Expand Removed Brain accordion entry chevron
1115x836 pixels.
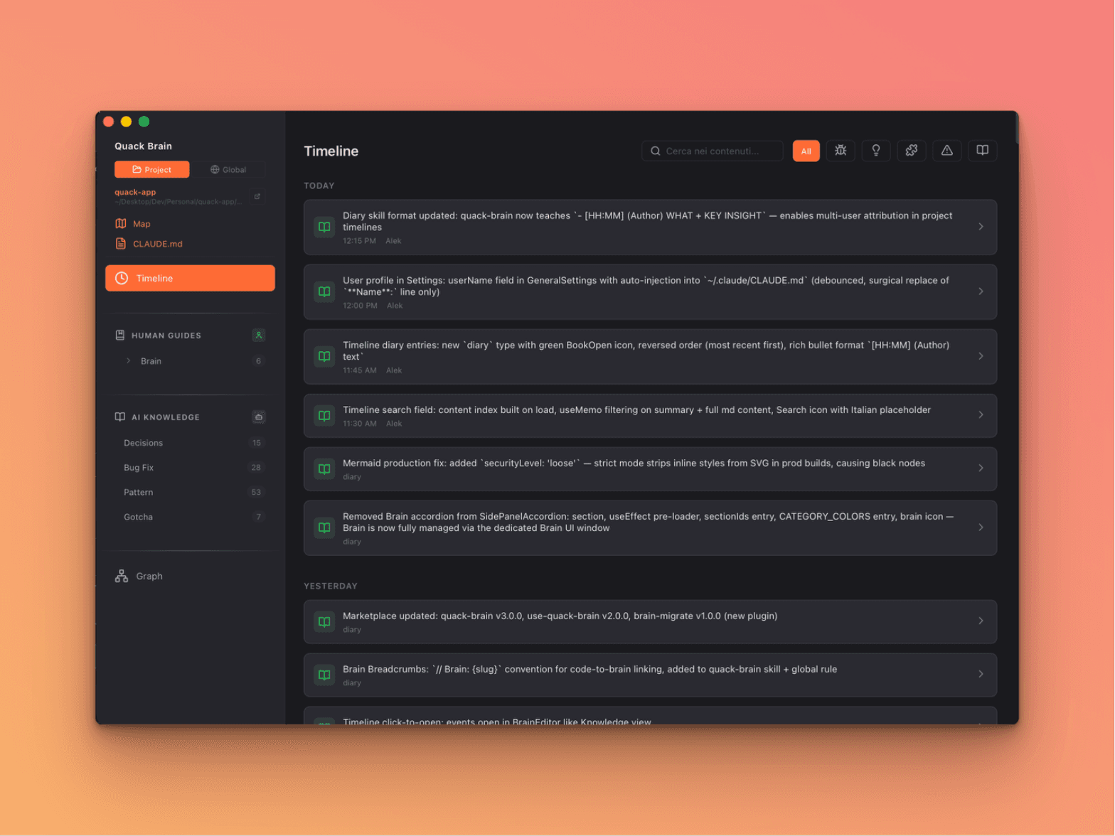point(981,527)
